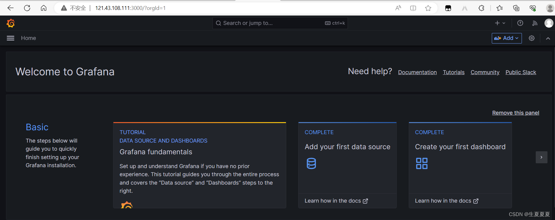Screen dimensions: 555x220
Task: Open the Create your first dashboard card
Action: [460, 165]
